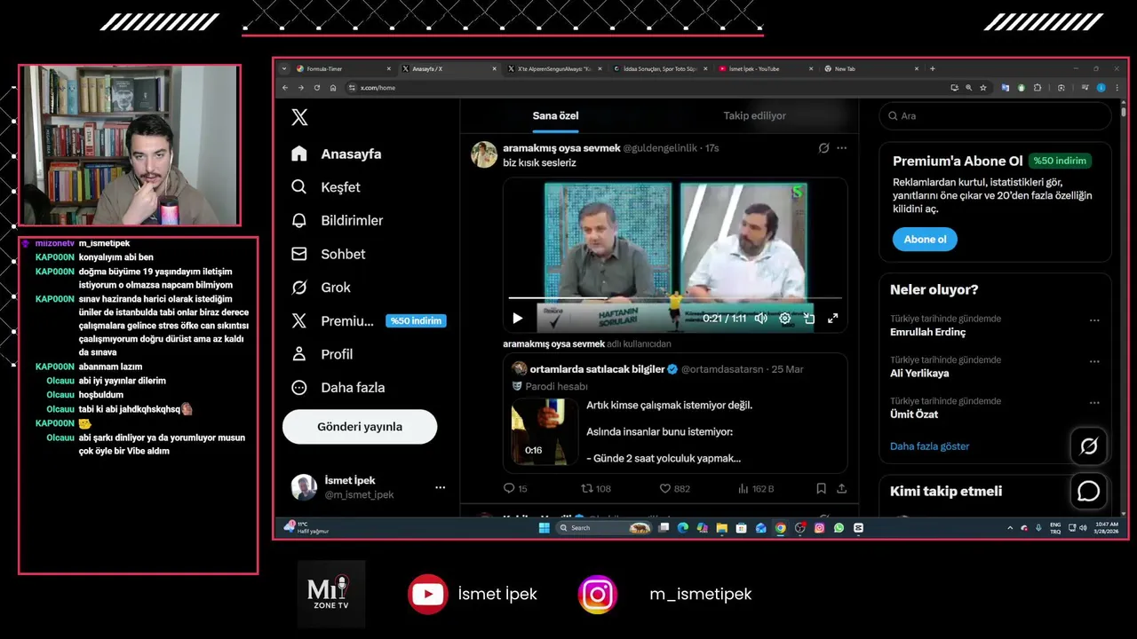Open new browser tab with plus button
The height and width of the screenshot is (639, 1137).
[934, 68]
